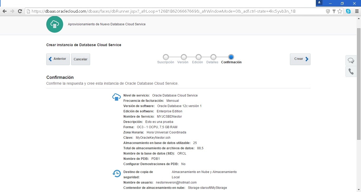
Task: Go back using browser back arrow
Action: click(x=4, y=11)
